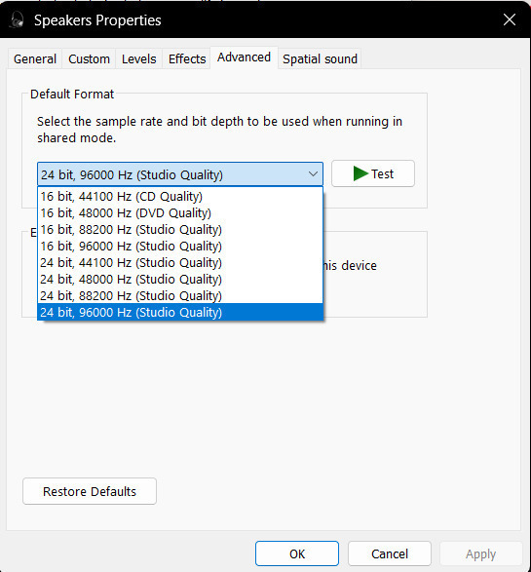Confirm with the OK button
Image resolution: width=531 pixels, height=572 pixels.
coord(297,553)
